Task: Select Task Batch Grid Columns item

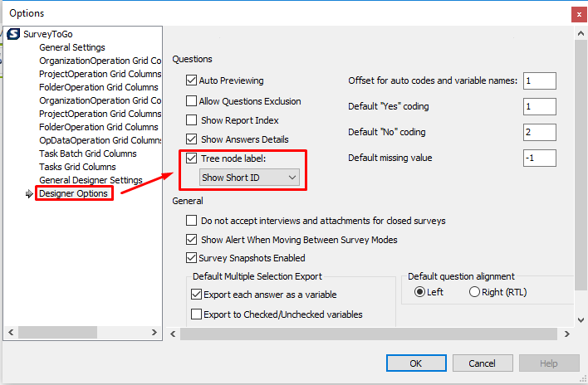Action: (88, 154)
